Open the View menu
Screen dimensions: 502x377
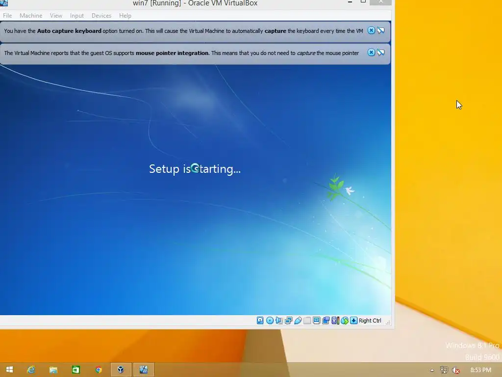click(x=56, y=15)
